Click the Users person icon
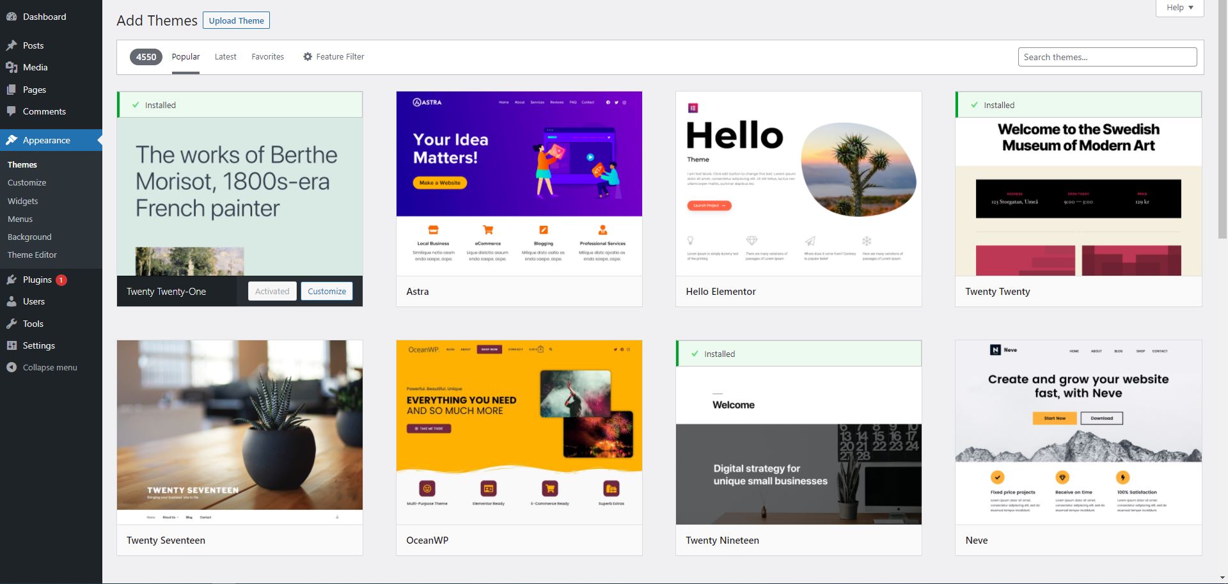The image size is (1228, 584). 12,301
